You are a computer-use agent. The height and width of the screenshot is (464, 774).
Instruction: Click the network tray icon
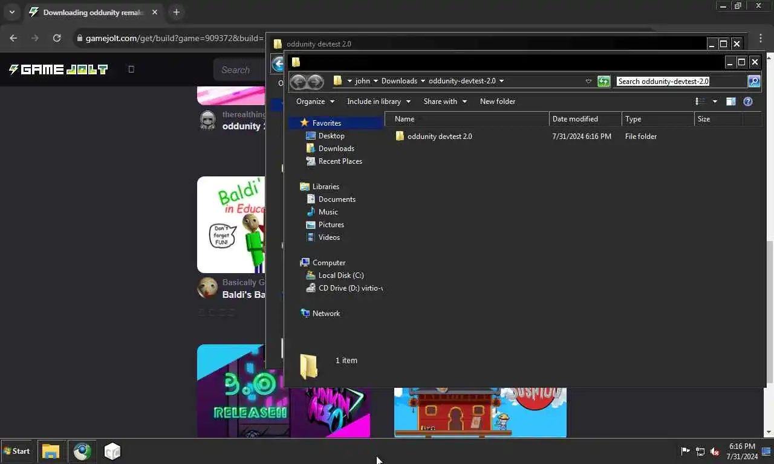700,451
